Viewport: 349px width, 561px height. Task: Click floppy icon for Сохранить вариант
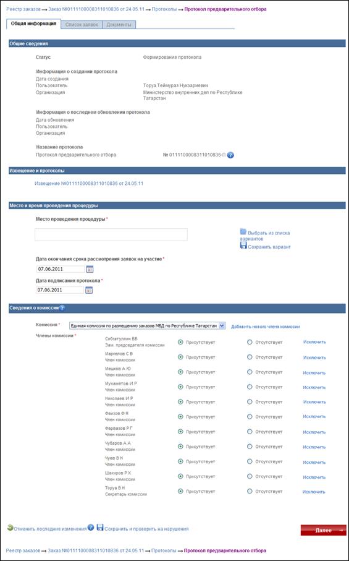tap(243, 246)
